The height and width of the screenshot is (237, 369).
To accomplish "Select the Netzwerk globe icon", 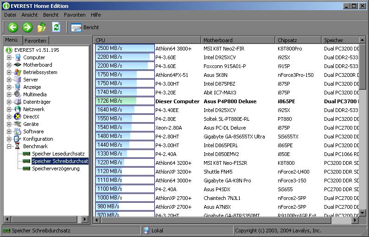I will point(18,109).
